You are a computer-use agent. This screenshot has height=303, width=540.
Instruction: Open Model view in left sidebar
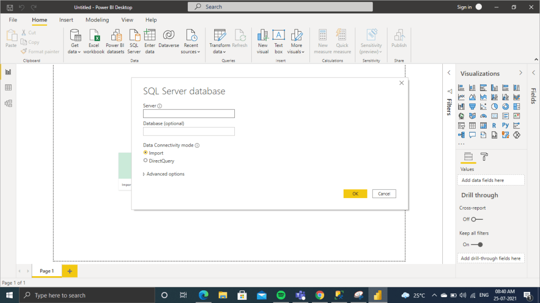(x=8, y=103)
